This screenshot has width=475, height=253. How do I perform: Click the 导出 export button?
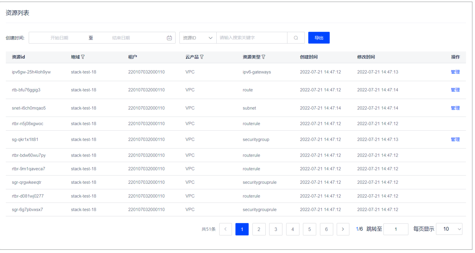[x=319, y=38]
